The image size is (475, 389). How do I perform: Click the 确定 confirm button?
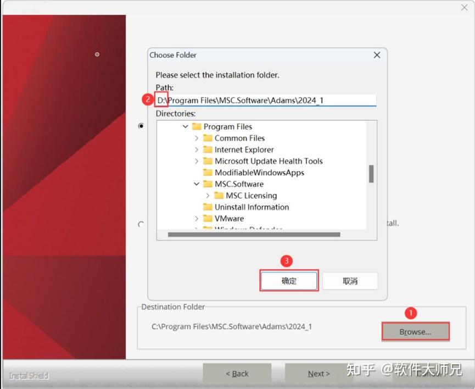(x=289, y=281)
